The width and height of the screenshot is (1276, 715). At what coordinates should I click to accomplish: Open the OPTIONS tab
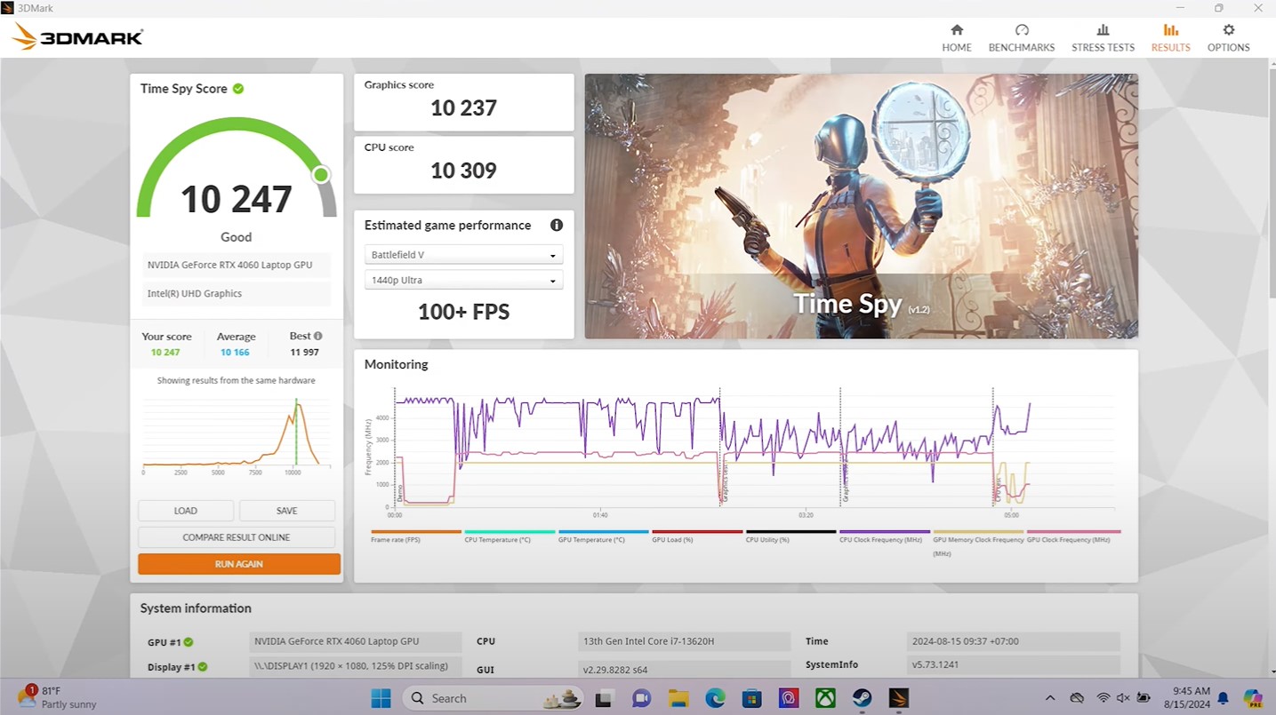pyautogui.click(x=1228, y=38)
